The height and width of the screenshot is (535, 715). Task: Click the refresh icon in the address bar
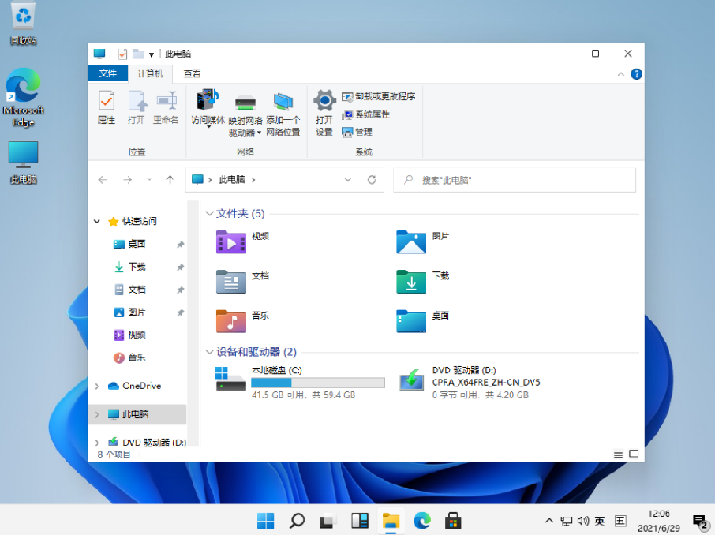371,179
